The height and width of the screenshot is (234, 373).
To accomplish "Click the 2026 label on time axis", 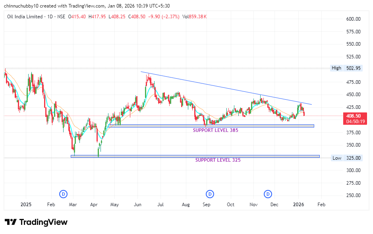I will tap(299, 205).
